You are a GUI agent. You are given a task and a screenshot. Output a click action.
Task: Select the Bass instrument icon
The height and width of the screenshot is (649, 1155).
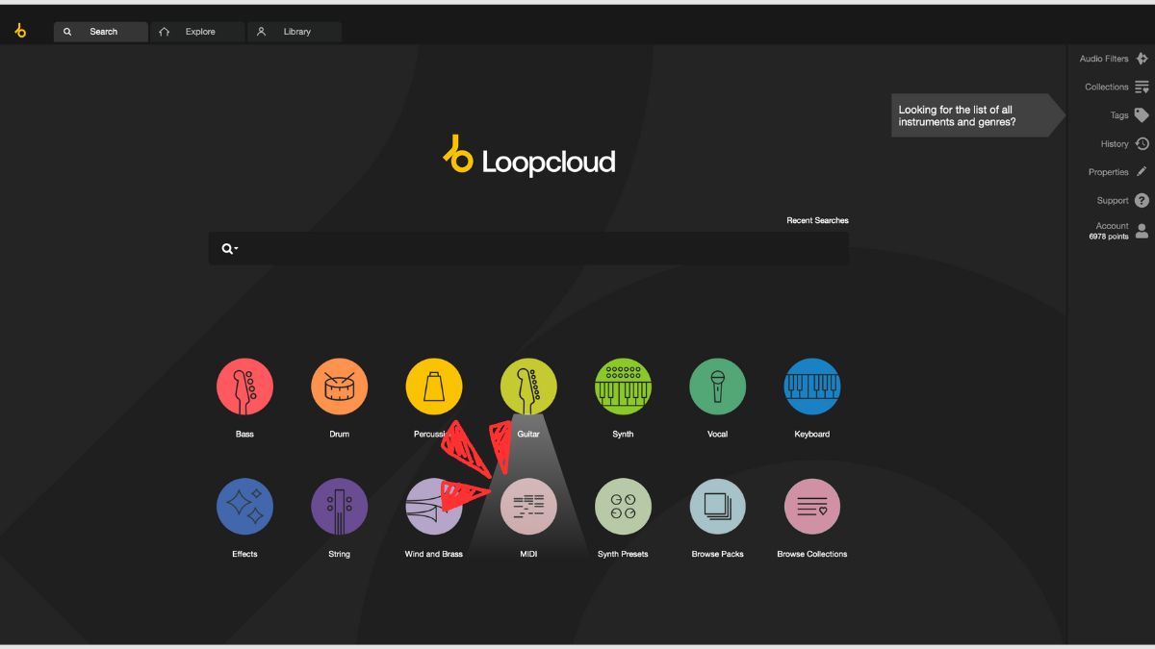tap(244, 386)
